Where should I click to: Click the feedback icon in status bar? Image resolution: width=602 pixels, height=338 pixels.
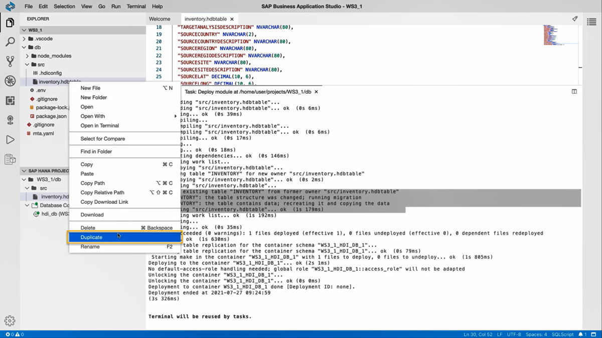click(x=594, y=334)
